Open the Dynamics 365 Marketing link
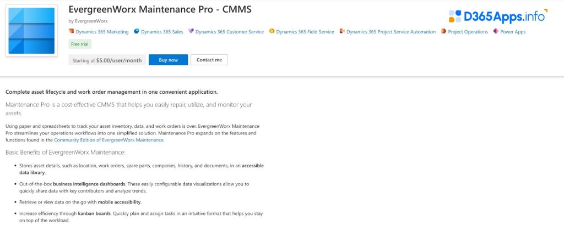 coord(102,32)
